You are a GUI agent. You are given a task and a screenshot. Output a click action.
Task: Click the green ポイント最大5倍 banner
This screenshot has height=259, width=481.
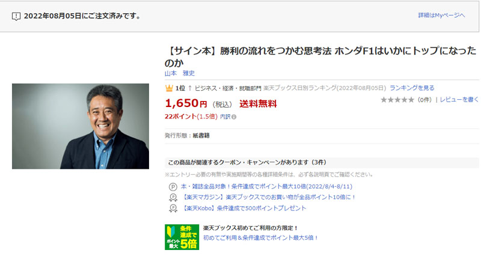click(182, 237)
